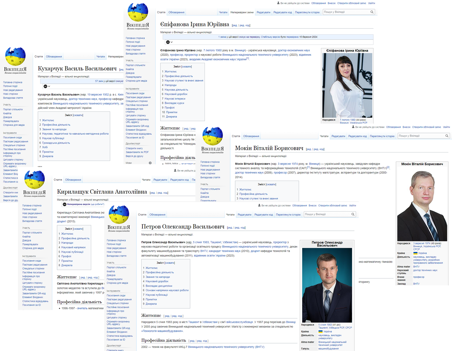Open Неперевірені зміни tab on Єпіфанова page

pos(242,12)
